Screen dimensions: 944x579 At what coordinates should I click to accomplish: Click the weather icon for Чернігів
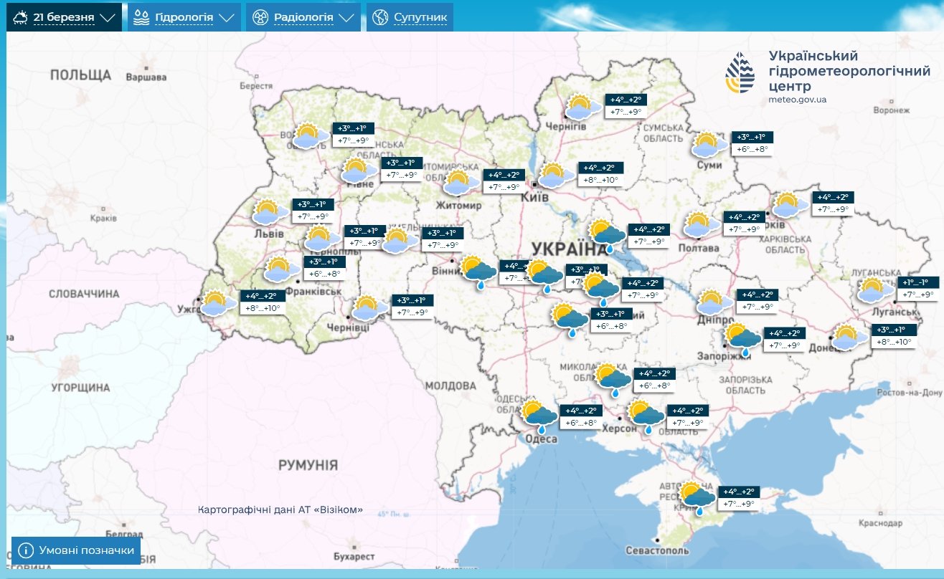coord(583,107)
